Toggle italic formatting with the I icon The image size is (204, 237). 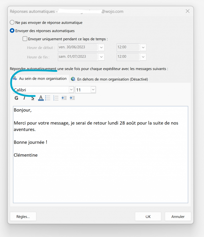24,98
